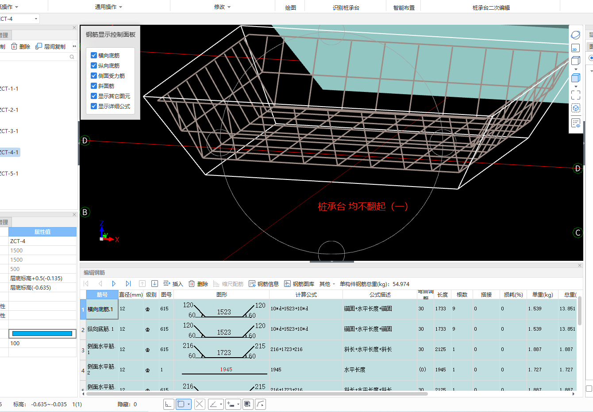Click the ZCT-4 name property field

[42, 241]
